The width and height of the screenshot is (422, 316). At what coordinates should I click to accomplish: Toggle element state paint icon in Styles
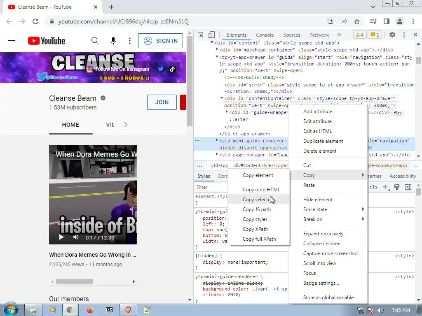pos(397,187)
